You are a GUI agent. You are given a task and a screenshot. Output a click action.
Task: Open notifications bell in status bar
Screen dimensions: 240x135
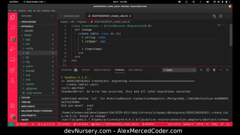coord(228,124)
